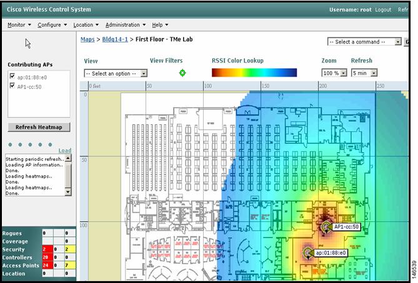Click the AP1-cc:50 map label
Image resolution: width=418 pixels, height=283 pixels.
346,227
